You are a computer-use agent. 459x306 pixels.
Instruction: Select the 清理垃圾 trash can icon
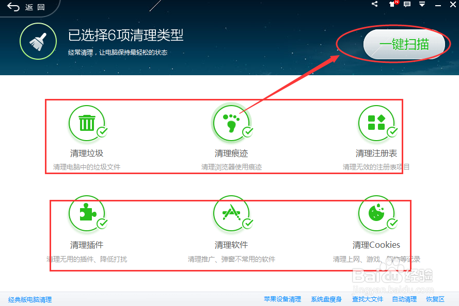[x=87, y=123]
